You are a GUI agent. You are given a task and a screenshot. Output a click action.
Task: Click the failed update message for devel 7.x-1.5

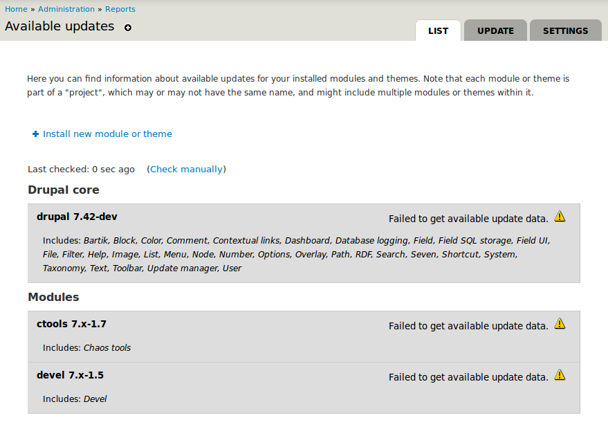click(x=468, y=377)
